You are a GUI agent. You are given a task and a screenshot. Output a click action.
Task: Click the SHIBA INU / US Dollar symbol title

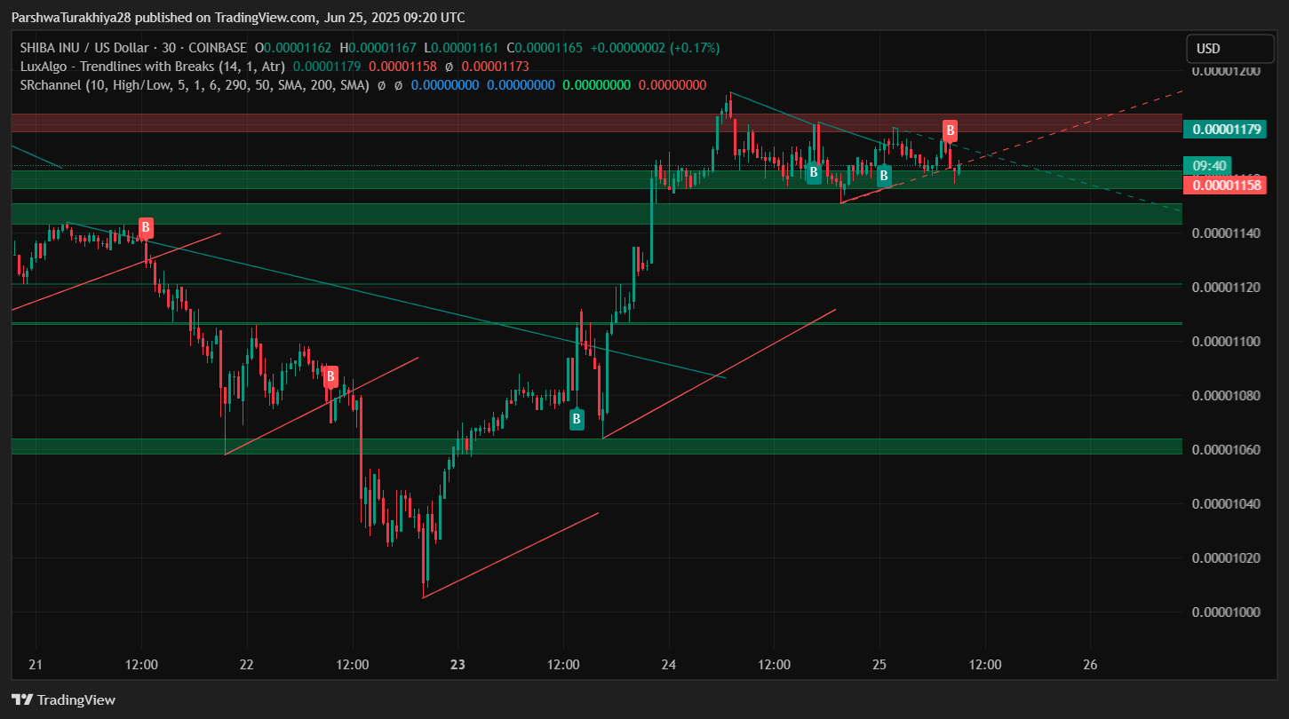pyautogui.click(x=86, y=48)
